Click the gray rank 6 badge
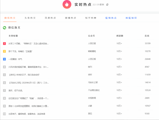This screenshot has height=120, width=159. pyautogui.click(x=4, y=83)
